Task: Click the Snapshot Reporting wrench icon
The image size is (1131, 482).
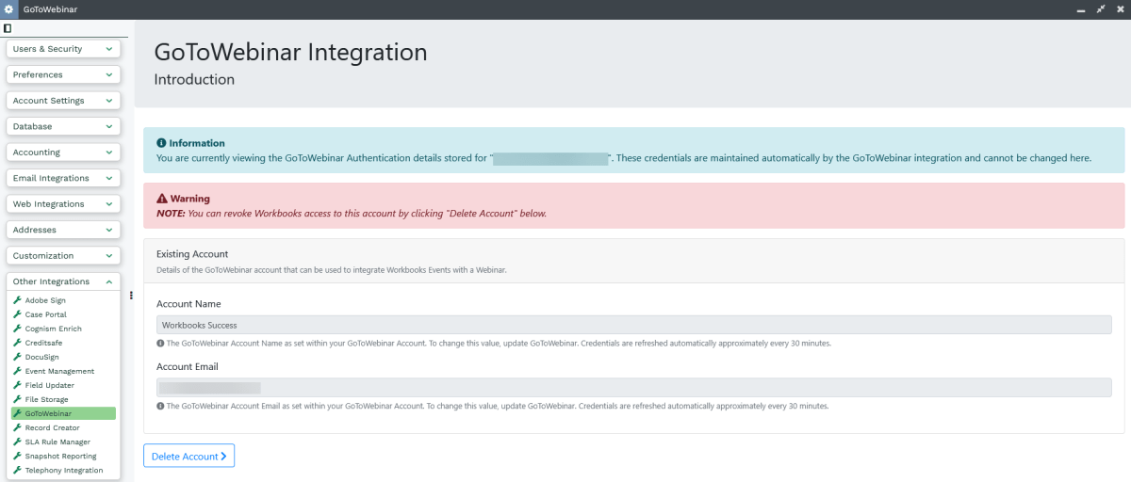Action: tap(17, 456)
